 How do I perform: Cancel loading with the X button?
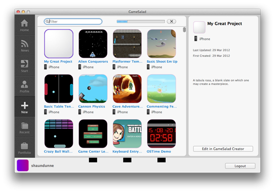coord(171,21)
